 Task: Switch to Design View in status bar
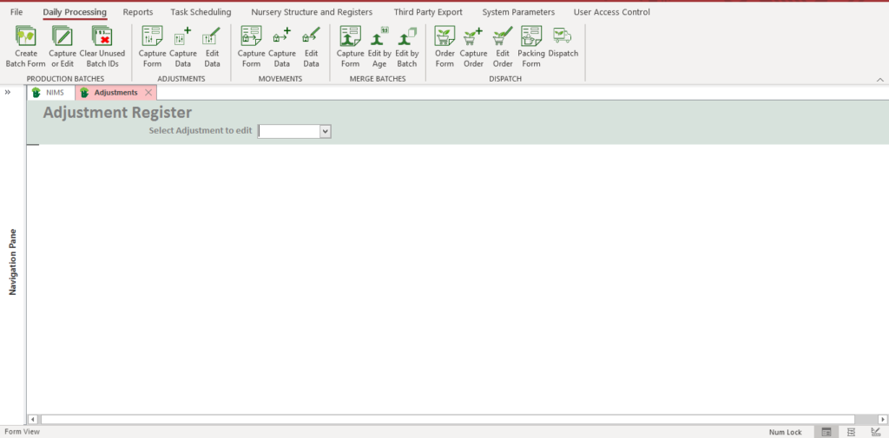point(875,431)
